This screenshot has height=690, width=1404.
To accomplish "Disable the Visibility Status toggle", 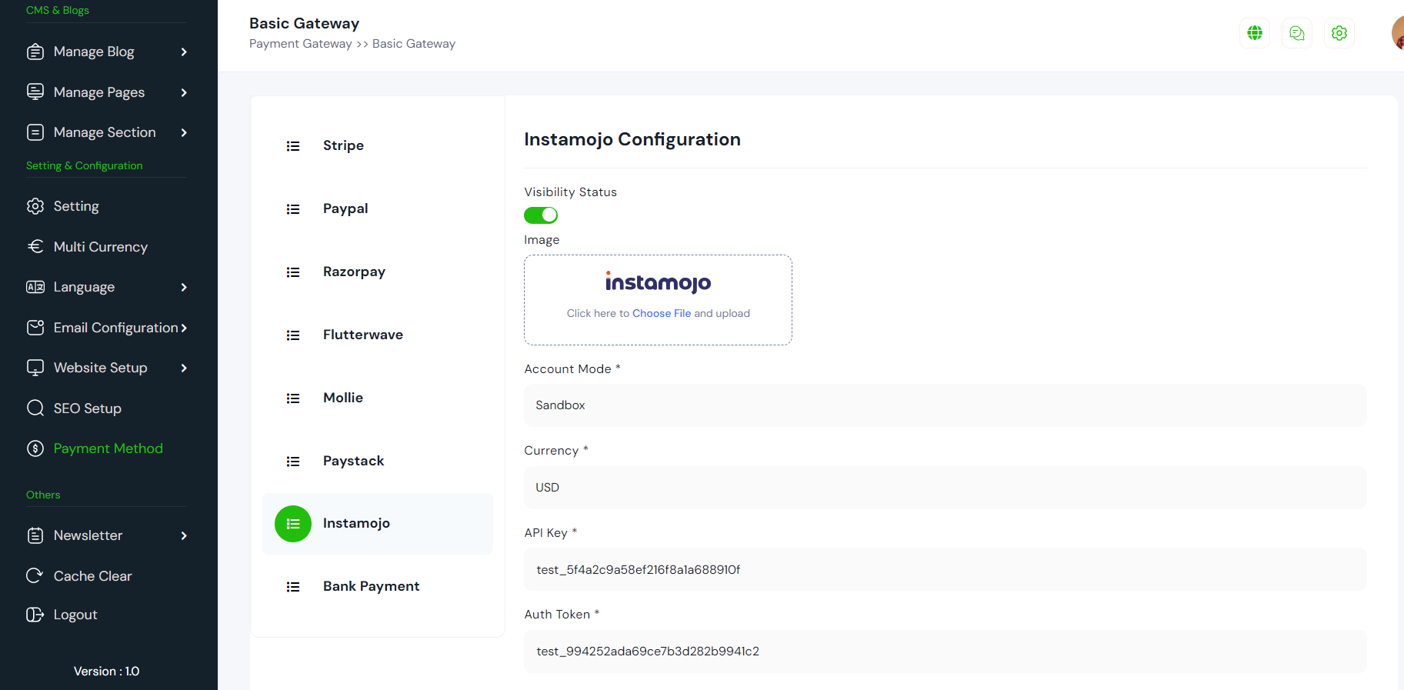I will coord(541,215).
